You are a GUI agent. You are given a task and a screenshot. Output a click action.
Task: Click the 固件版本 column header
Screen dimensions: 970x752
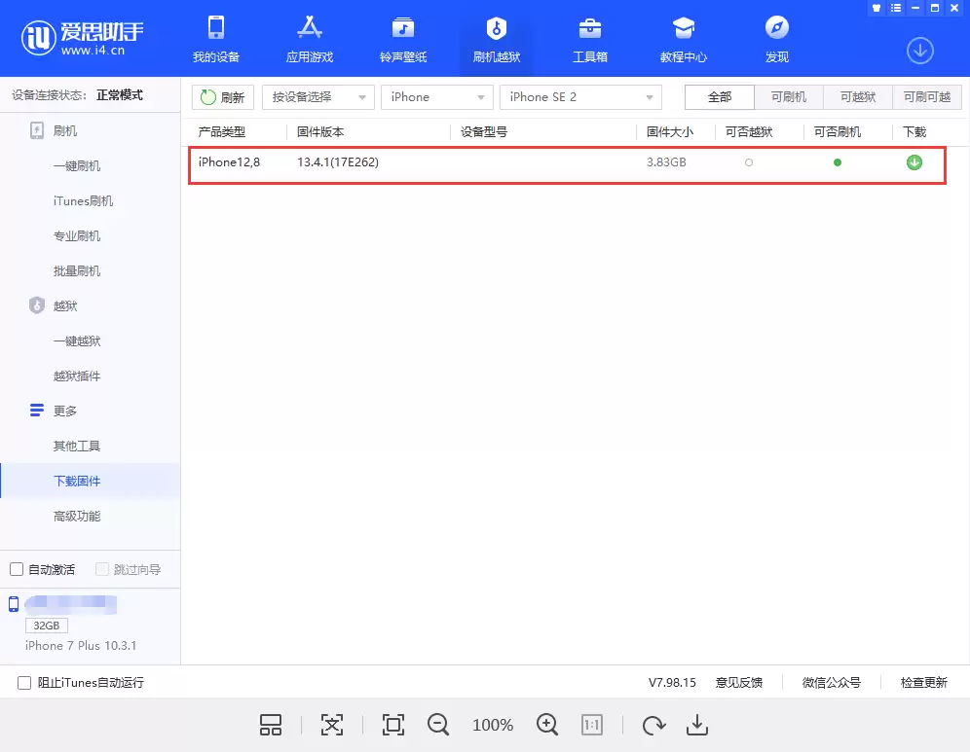coord(320,131)
